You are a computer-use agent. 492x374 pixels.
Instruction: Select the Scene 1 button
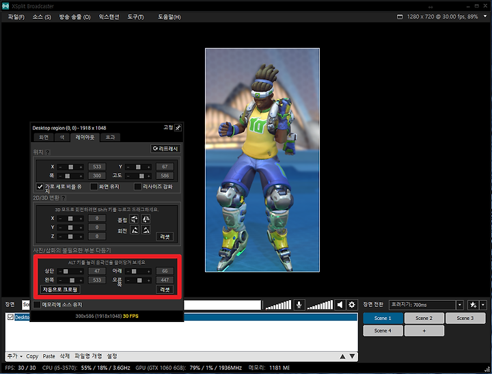pyautogui.click(x=383, y=318)
